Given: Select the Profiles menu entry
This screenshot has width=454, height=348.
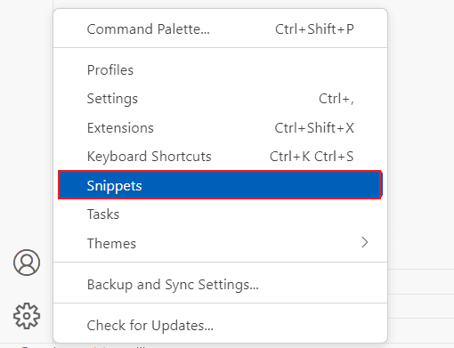Looking at the screenshot, I should tap(220, 70).
